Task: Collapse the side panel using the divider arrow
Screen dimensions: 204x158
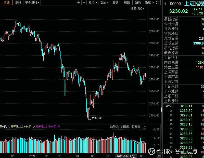Action: [x=161, y=110]
